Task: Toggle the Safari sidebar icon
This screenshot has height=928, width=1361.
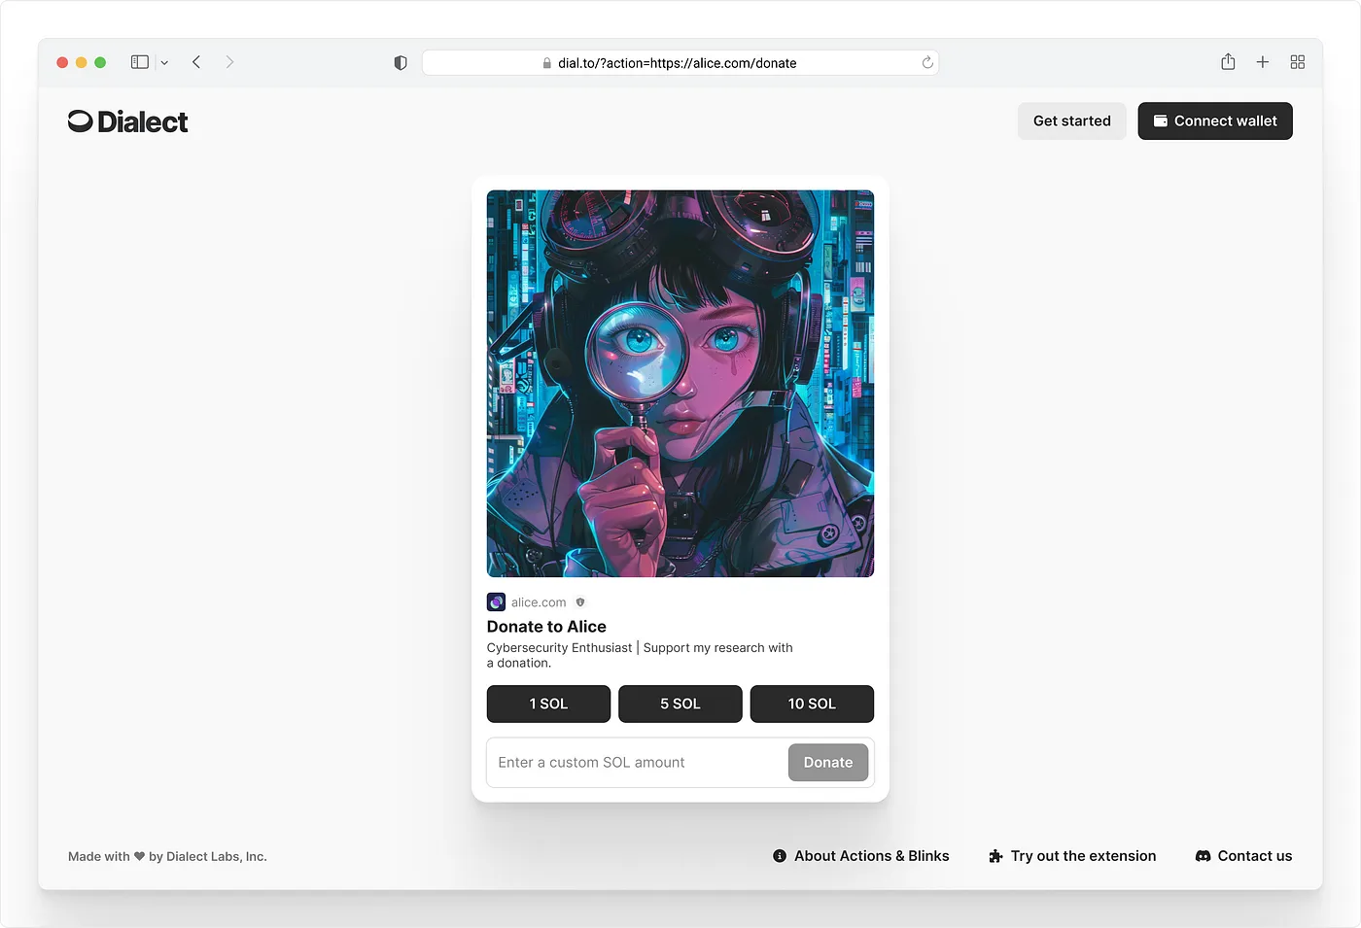Action: click(140, 62)
